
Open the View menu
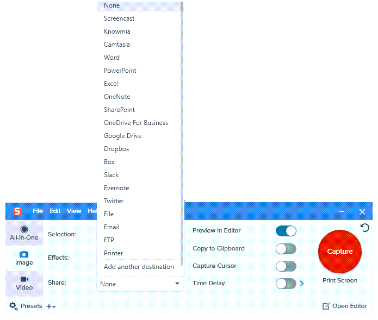coord(74,211)
